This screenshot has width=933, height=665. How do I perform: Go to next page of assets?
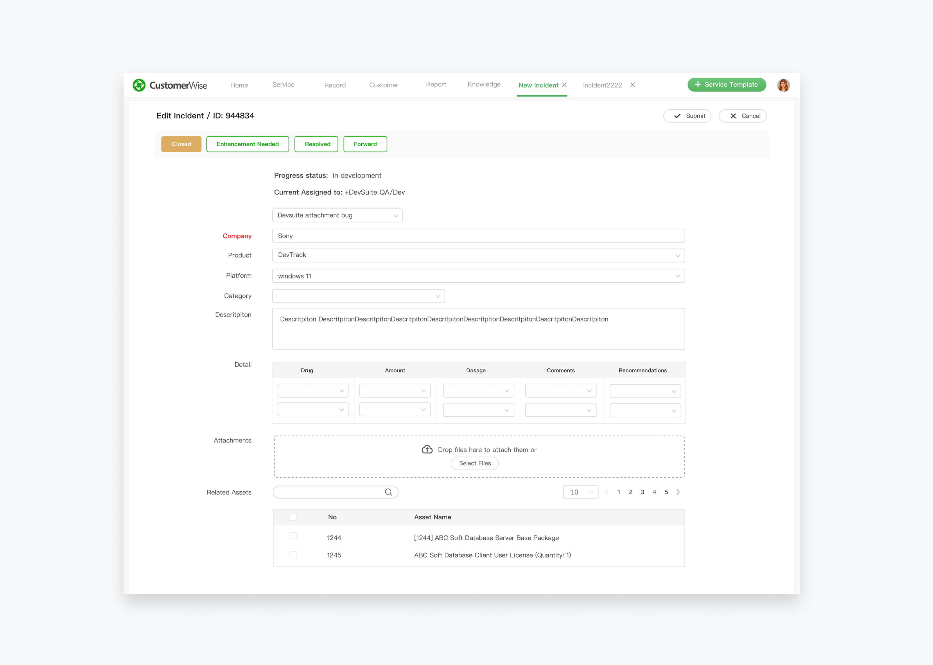(678, 492)
